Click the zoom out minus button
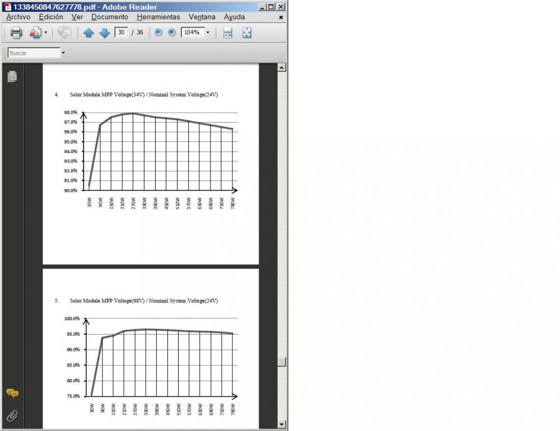Screen dimensions: 560x431 click(158, 33)
